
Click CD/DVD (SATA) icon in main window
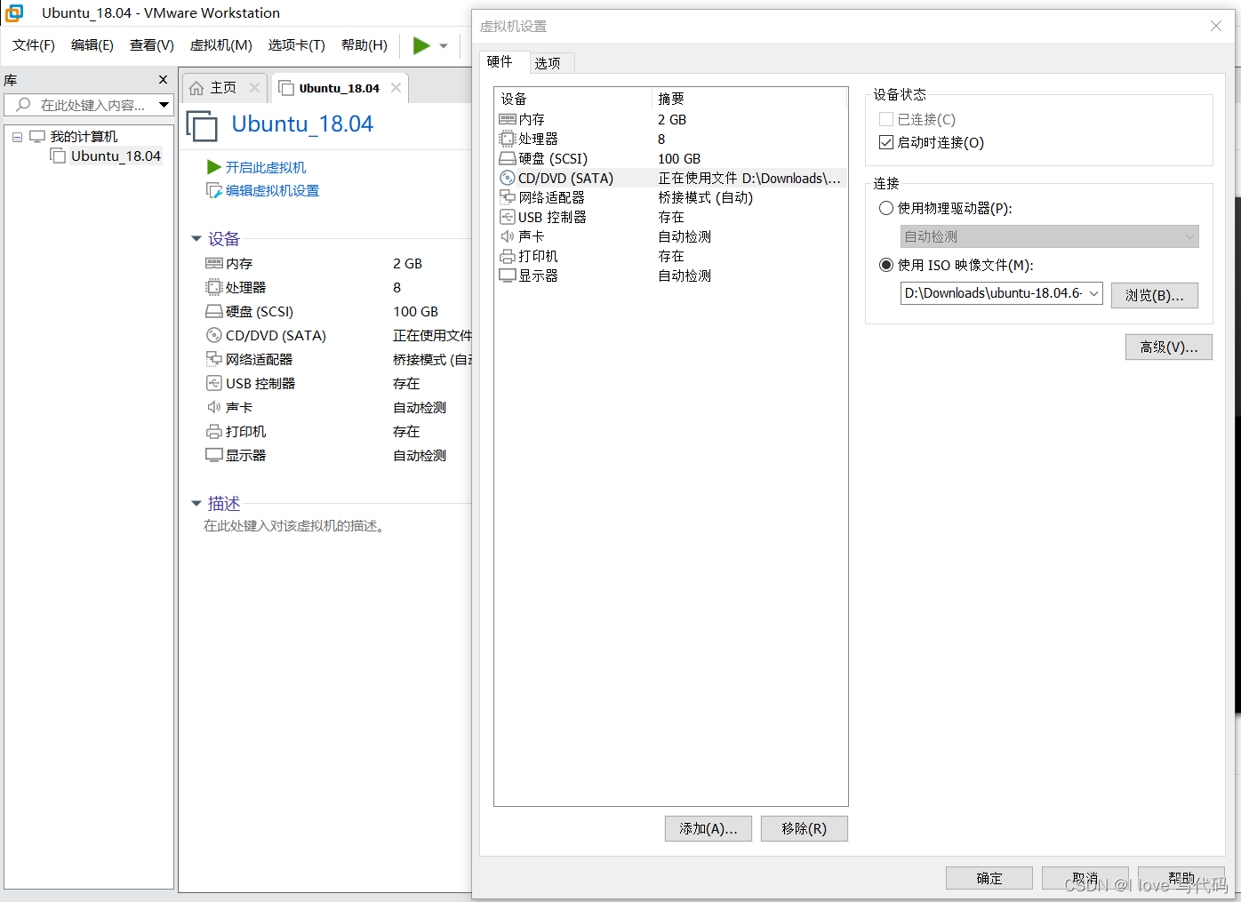[213, 335]
